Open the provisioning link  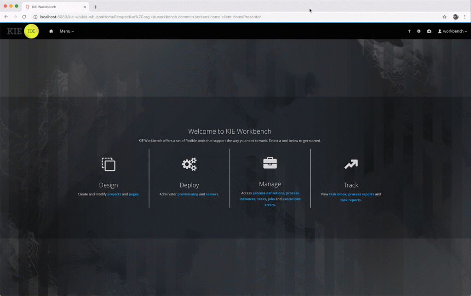click(x=188, y=194)
